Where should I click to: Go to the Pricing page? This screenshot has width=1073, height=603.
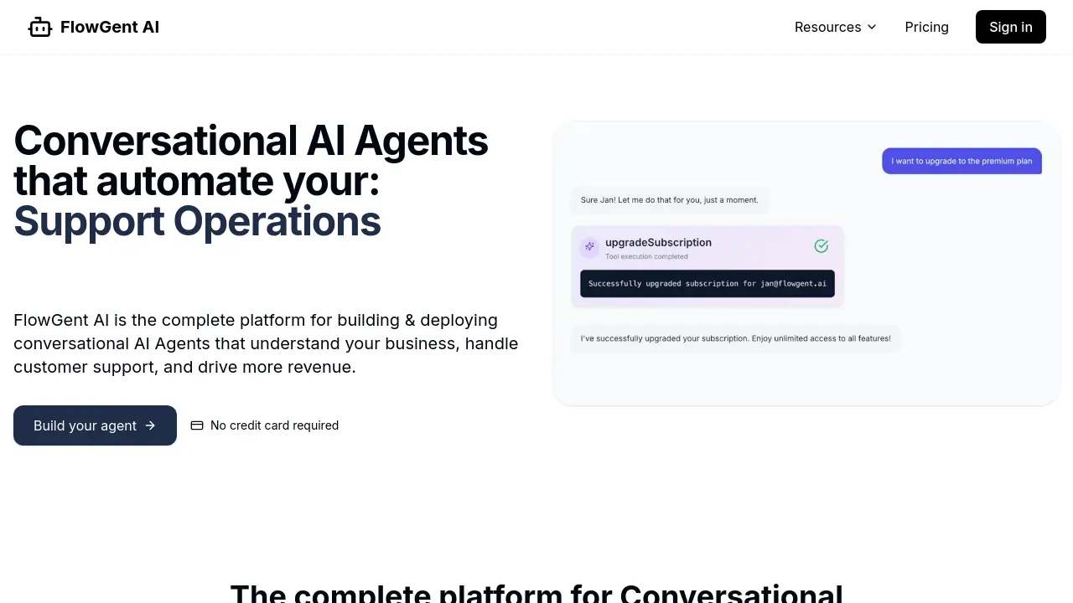(x=926, y=27)
